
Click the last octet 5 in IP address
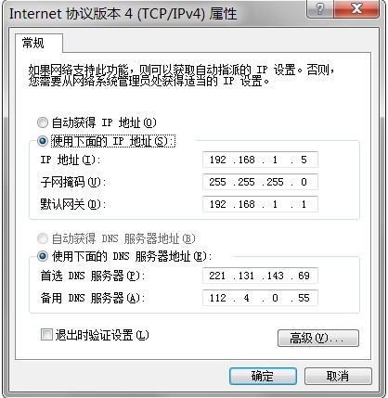coord(304,160)
